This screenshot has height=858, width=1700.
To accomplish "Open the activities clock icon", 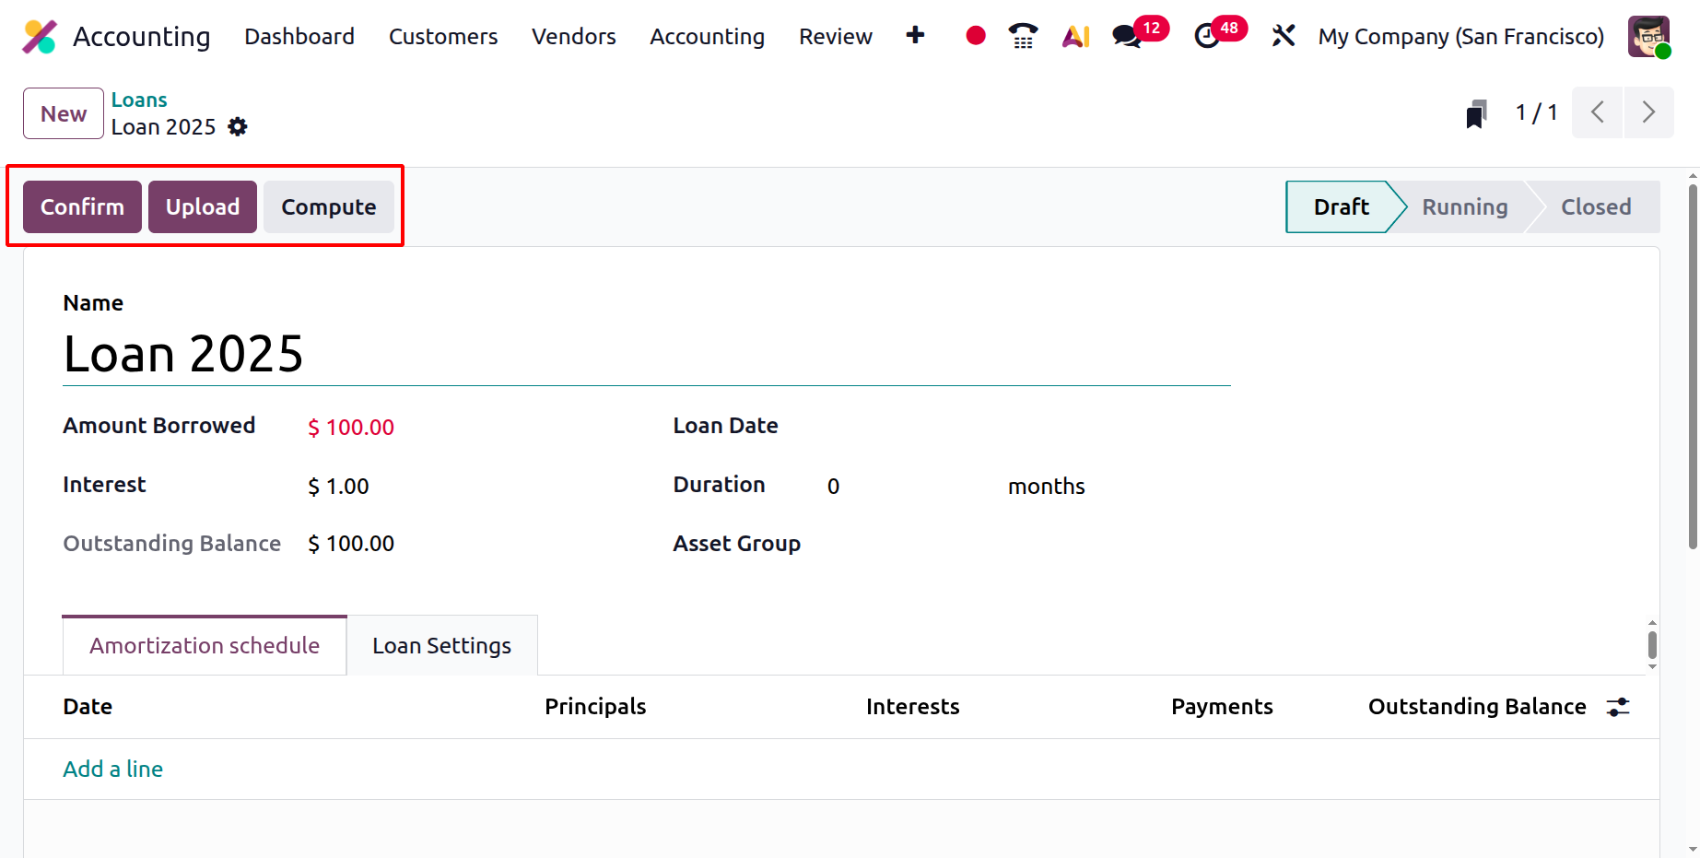I will (x=1206, y=36).
